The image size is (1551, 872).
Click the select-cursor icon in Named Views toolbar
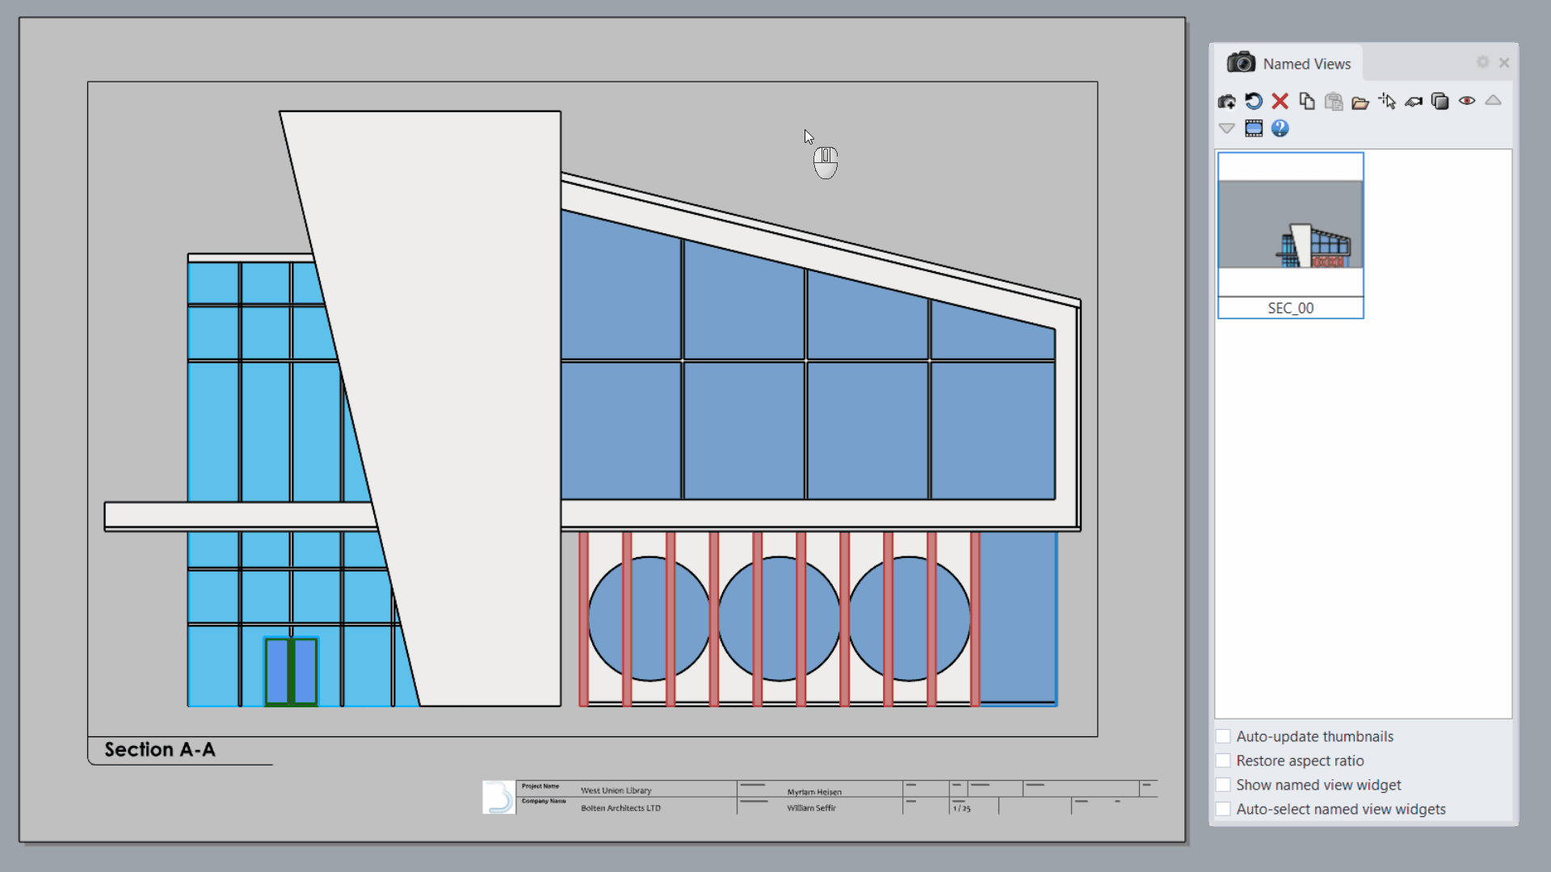(x=1387, y=102)
